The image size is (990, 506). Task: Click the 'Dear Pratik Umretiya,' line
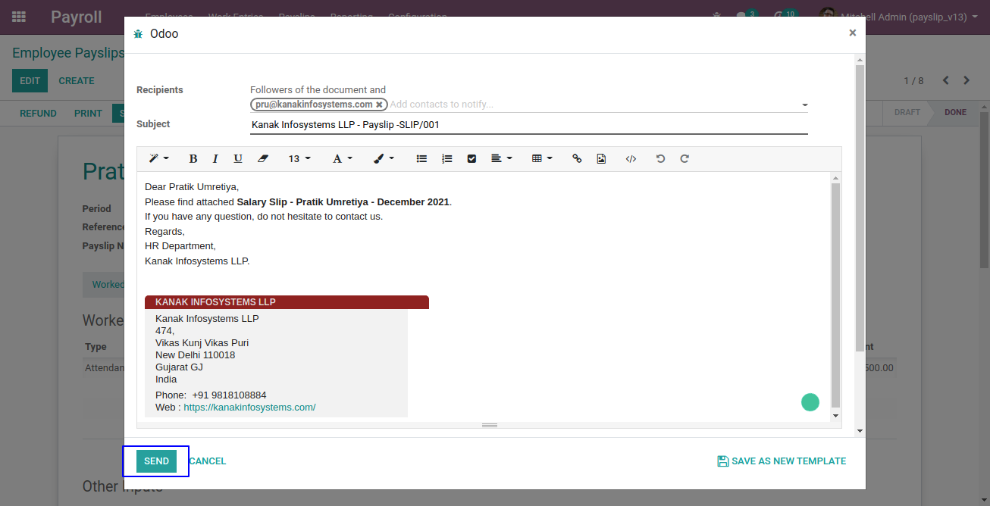click(192, 187)
